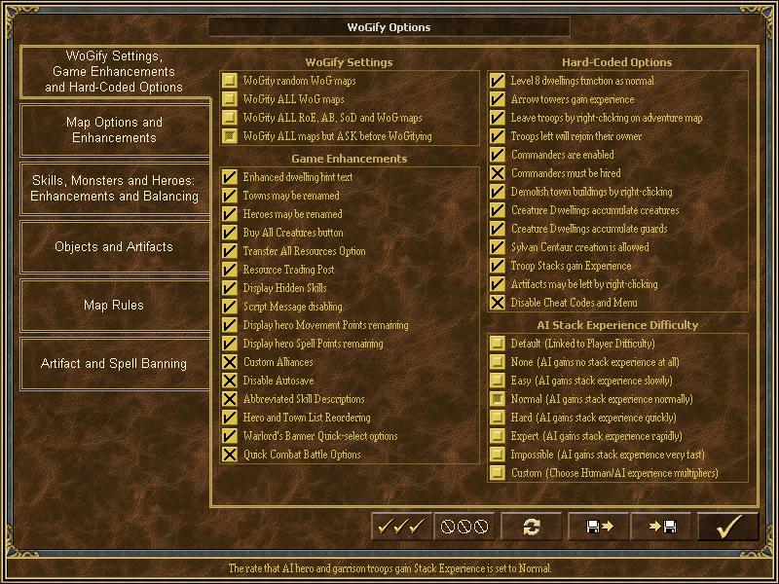The image size is (779, 584).
Task: Select WoGify ALL WoG maps option
Action: tap(230, 99)
